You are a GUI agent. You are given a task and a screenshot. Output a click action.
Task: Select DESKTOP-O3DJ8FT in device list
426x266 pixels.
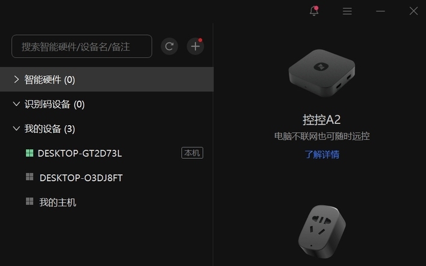point(106,178)
